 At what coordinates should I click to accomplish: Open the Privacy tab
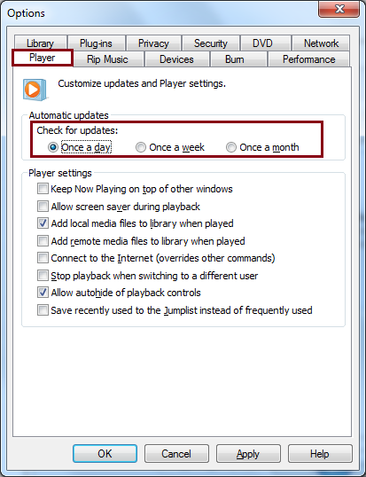153,43
